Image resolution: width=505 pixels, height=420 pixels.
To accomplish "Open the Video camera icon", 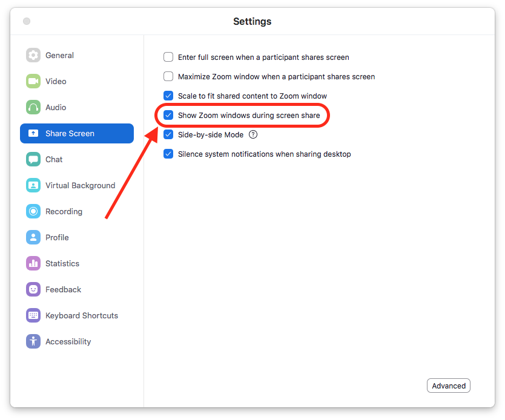I will click(33, 81).
